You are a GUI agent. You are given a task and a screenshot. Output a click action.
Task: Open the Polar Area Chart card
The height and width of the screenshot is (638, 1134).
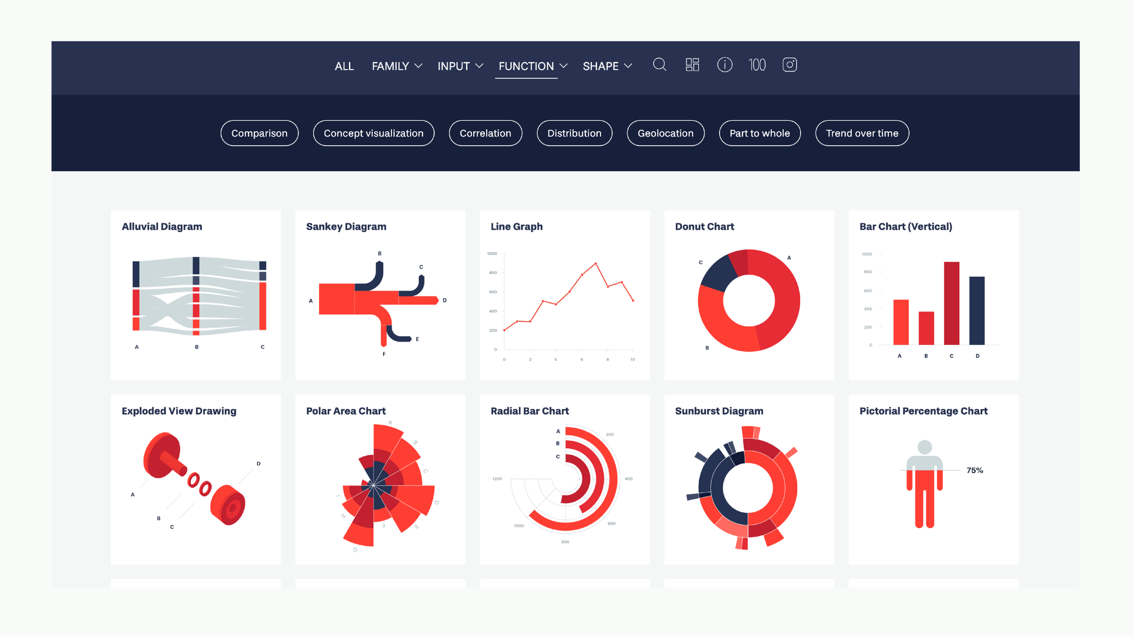[x=380, y=480]
